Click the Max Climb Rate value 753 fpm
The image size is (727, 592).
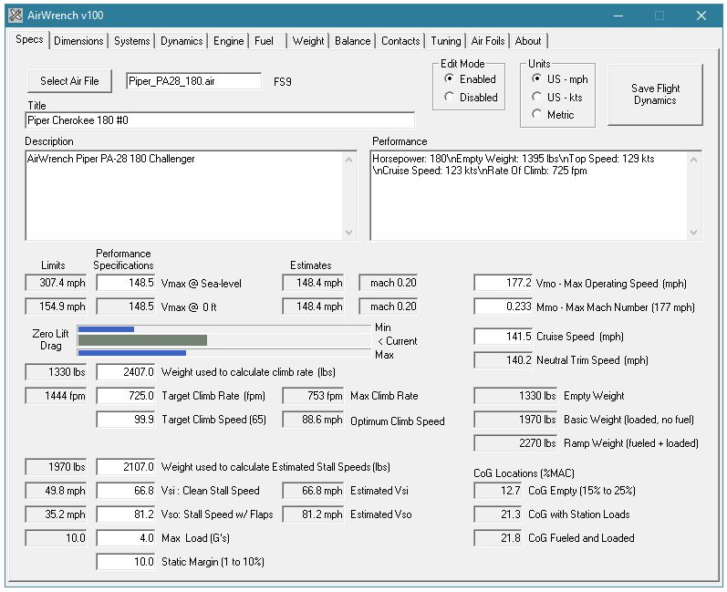314,396
